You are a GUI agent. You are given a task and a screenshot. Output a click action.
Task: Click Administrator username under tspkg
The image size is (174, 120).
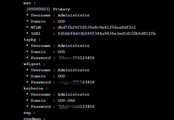[74, 46]
